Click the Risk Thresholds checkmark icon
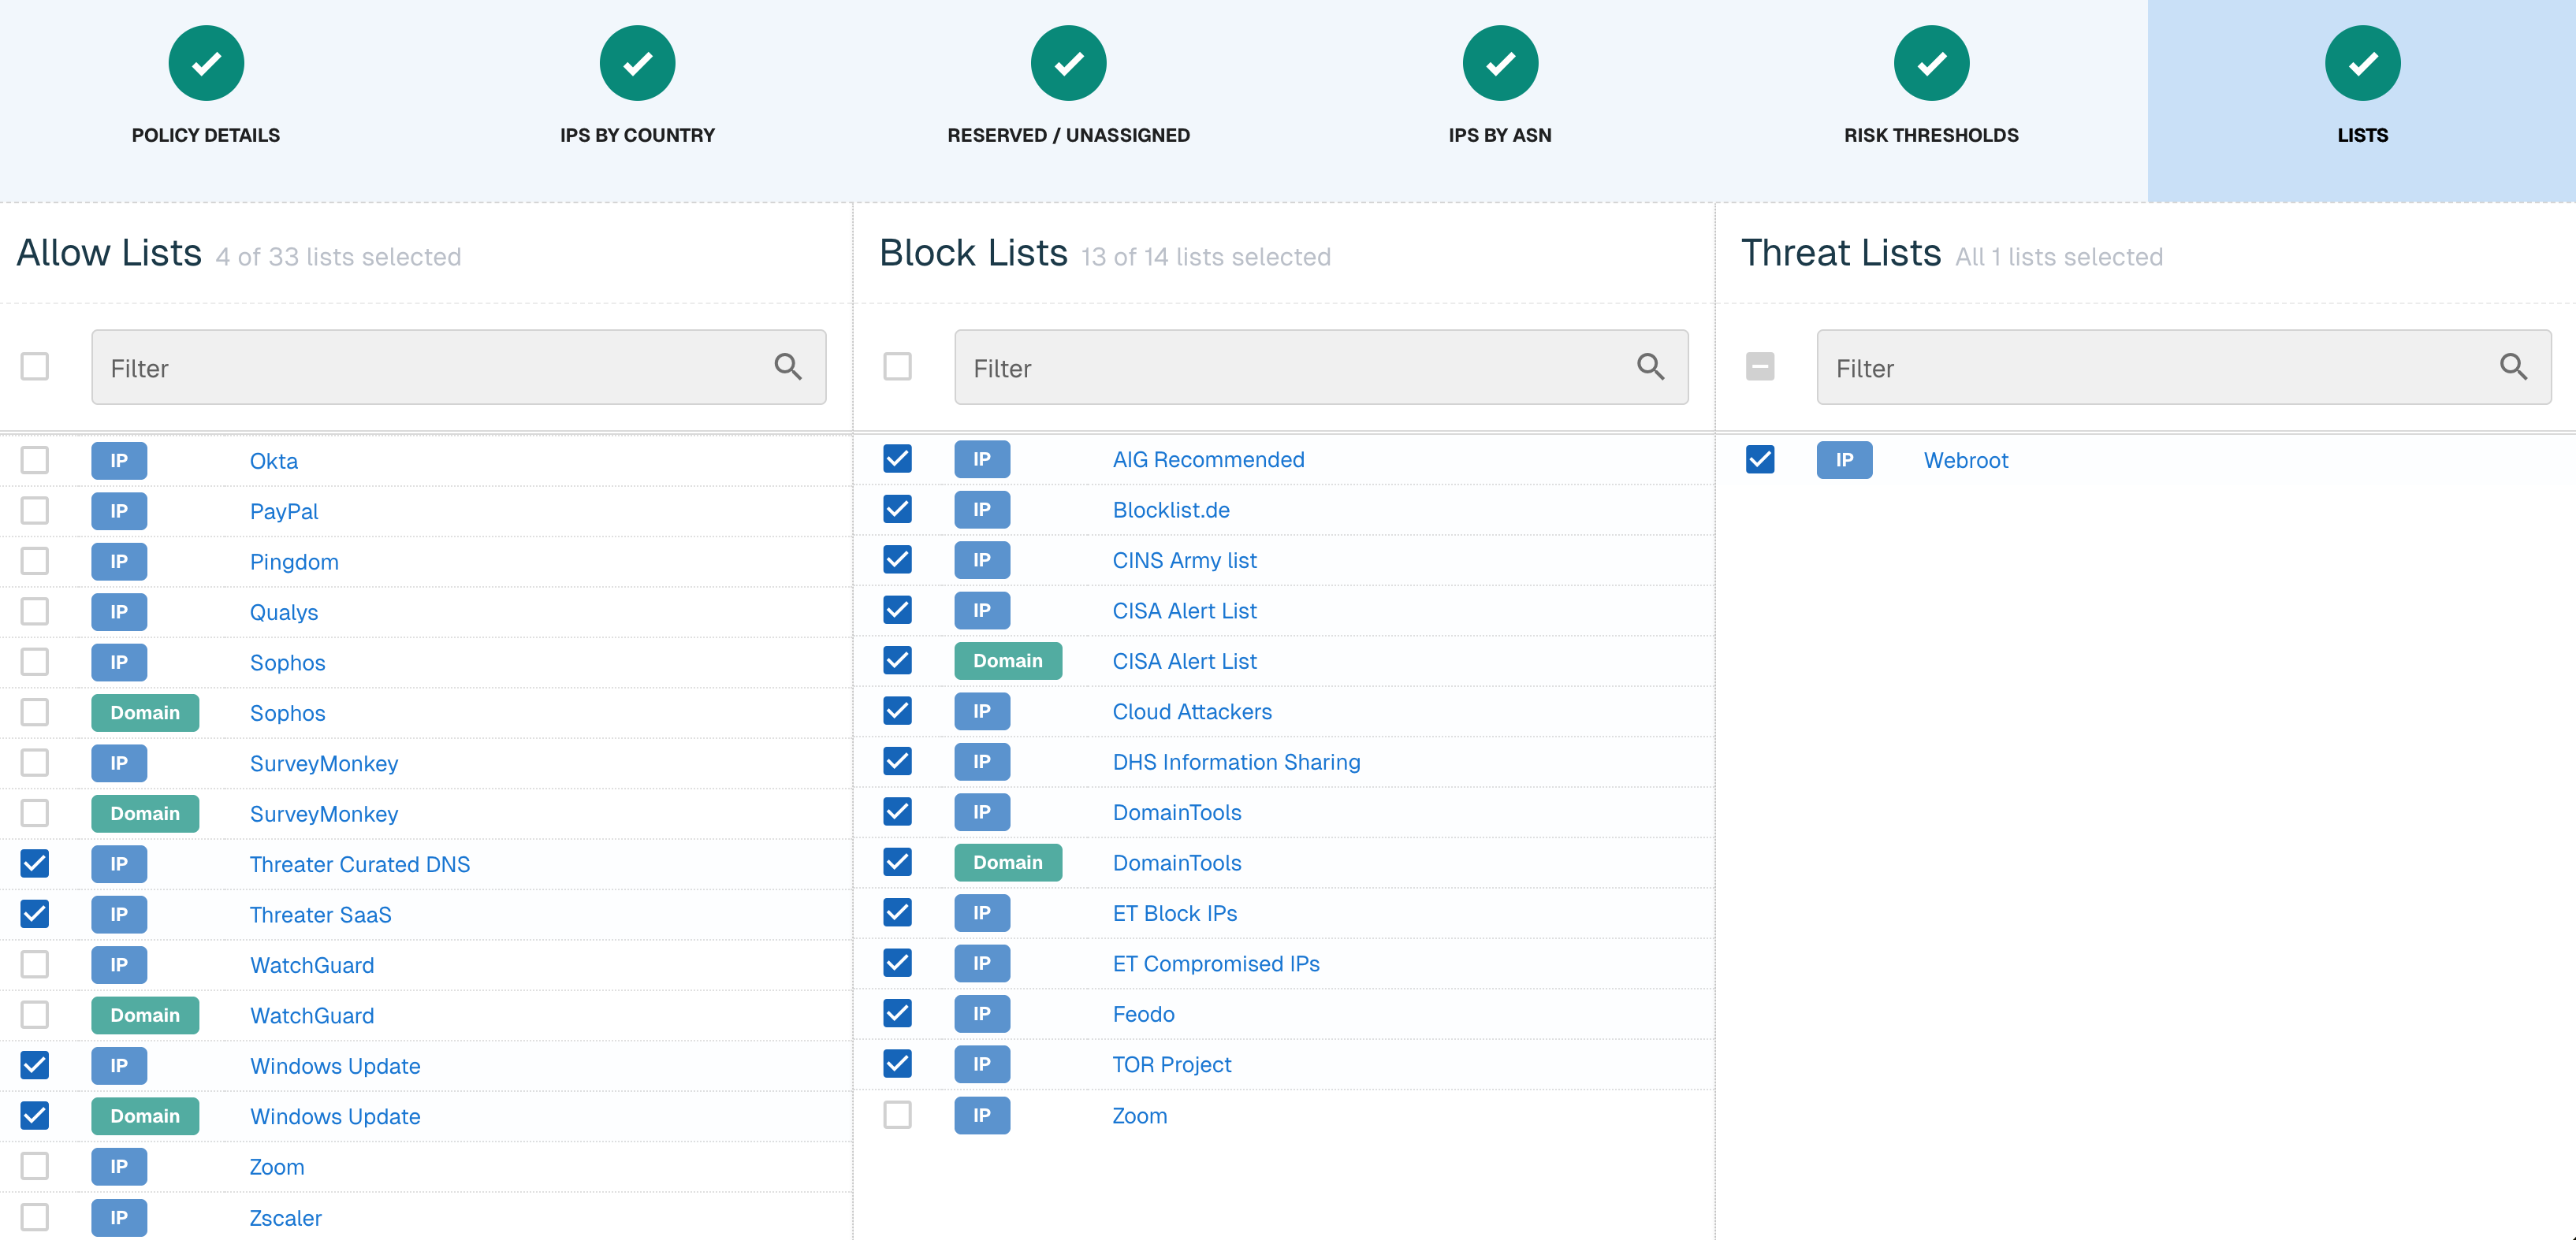 click(1931, 63)
